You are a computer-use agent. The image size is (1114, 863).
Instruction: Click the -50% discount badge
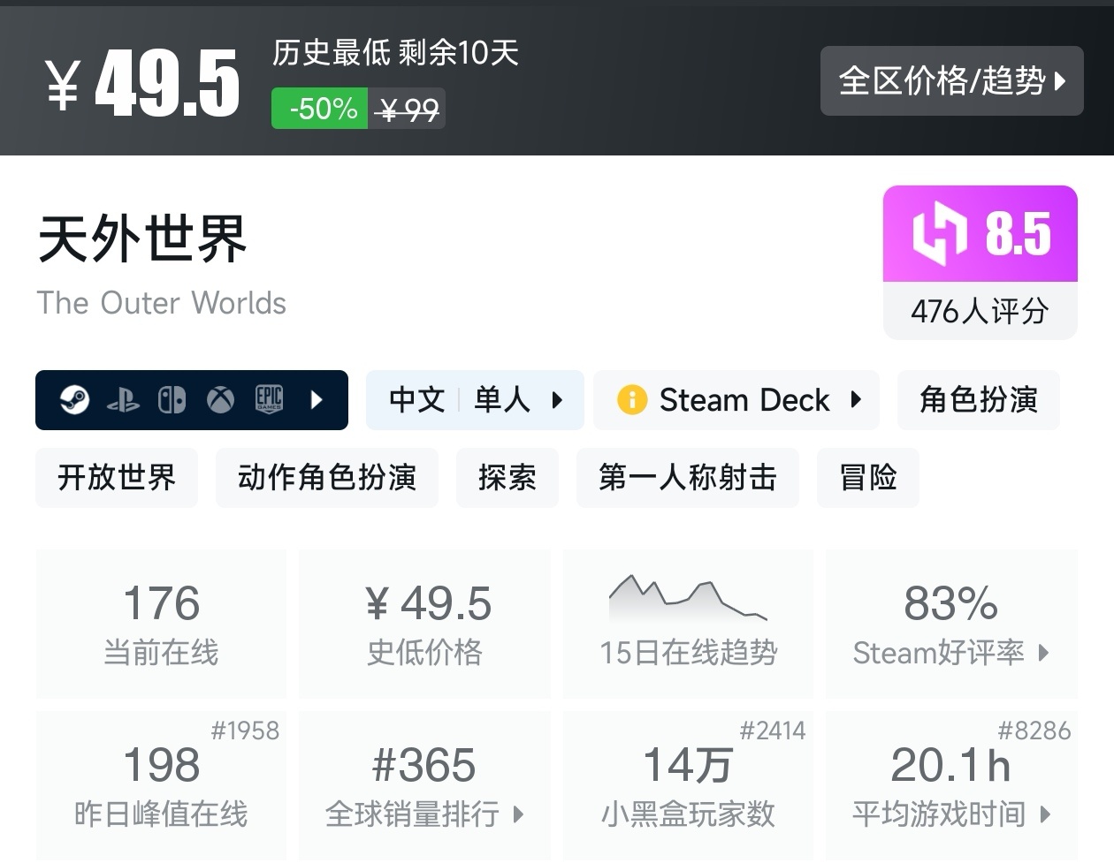pos(319,108)
